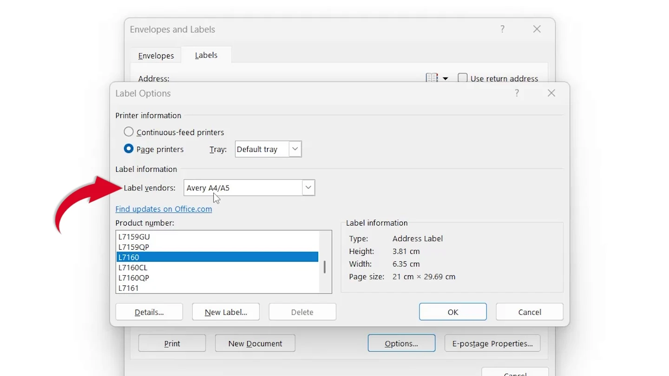Click the Details button
The image size is (669, 376).
point(149,312)
